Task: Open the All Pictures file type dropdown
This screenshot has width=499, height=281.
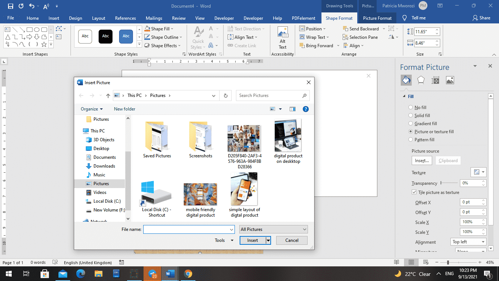Action: click(x=273, y=229)
